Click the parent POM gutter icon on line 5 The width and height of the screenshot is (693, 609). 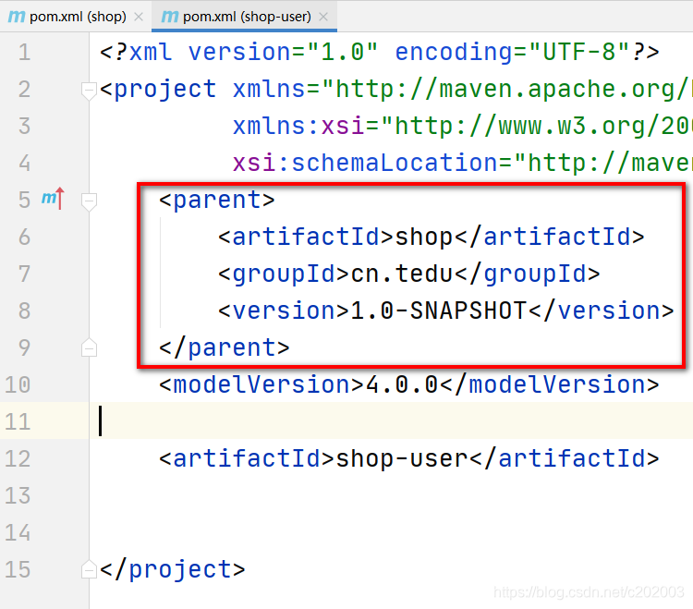pos(53,199)
